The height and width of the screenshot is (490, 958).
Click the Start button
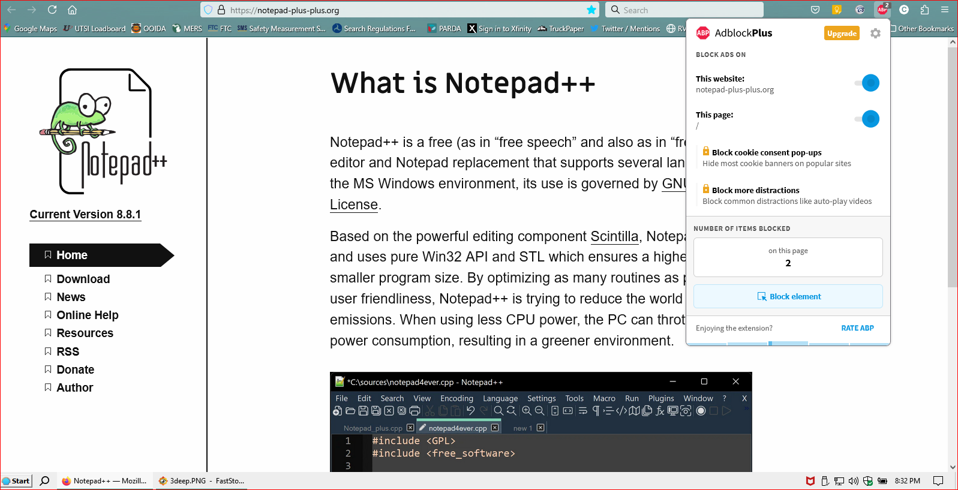(x=16, y=480)
